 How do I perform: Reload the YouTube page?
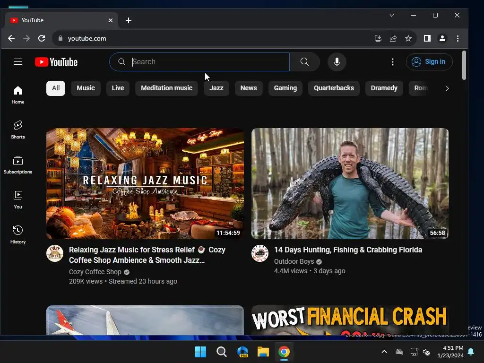pyautogui.click(x=42, y=38)
